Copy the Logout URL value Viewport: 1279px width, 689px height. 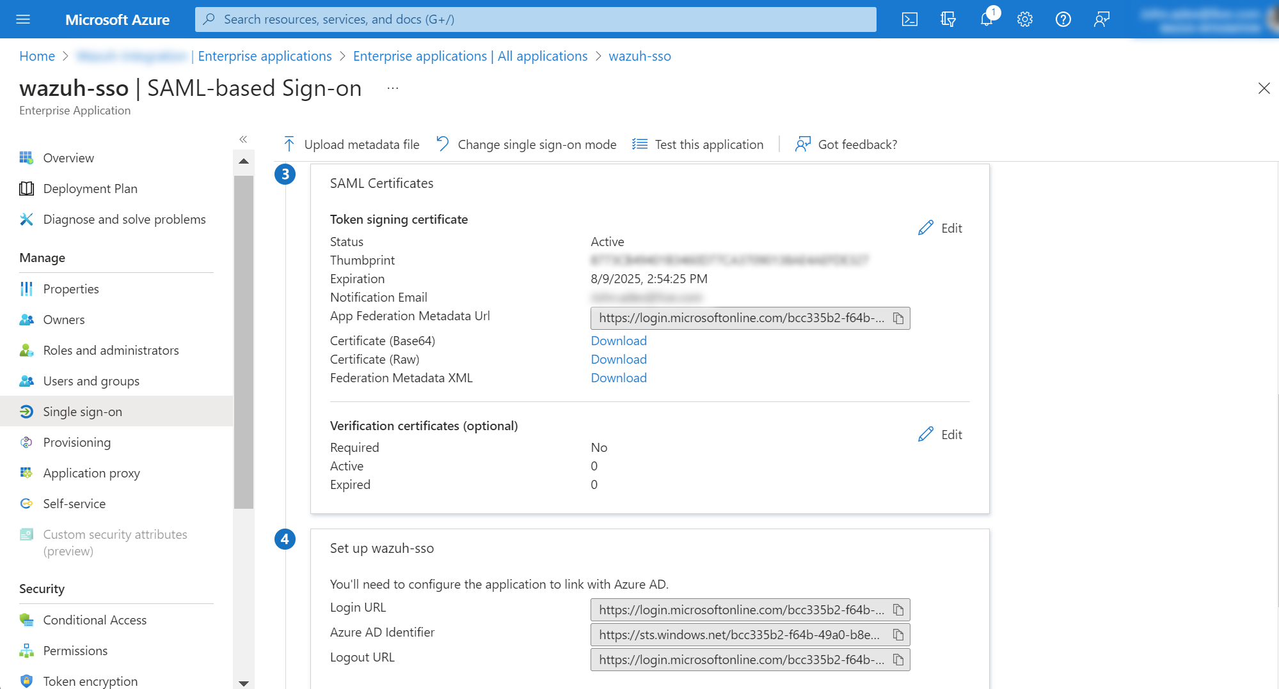[x=898, y=660]
